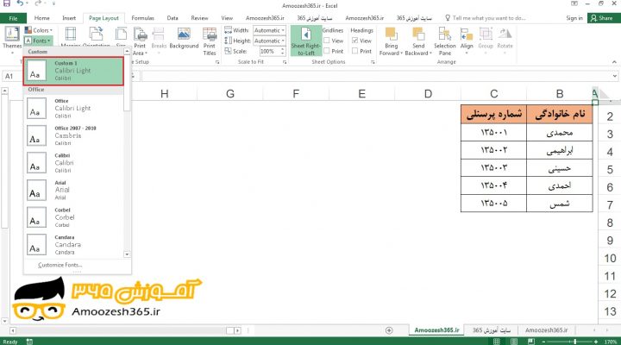Open the theme Colors menu

point(39,30)
